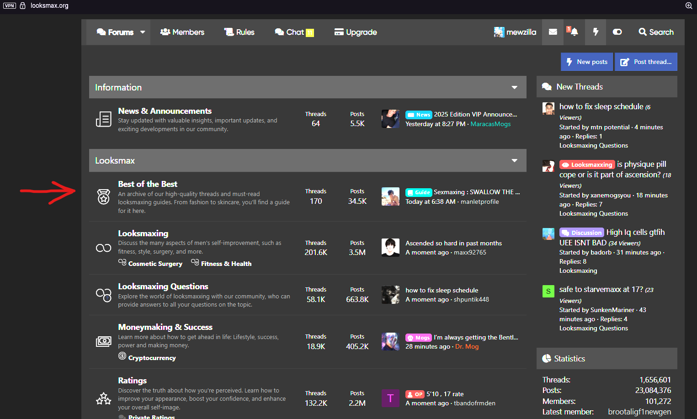697x419 pixels.
Task: Open the alerts bell notification icon
Action: (x=573, y=32)
